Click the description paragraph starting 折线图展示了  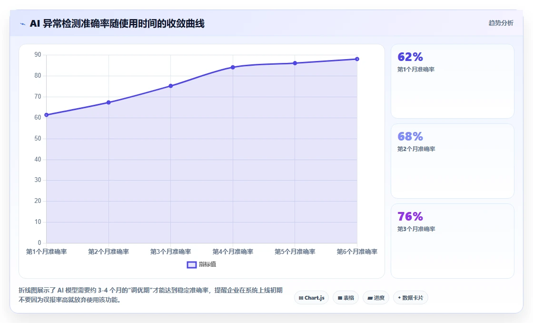tap(150, 295)
